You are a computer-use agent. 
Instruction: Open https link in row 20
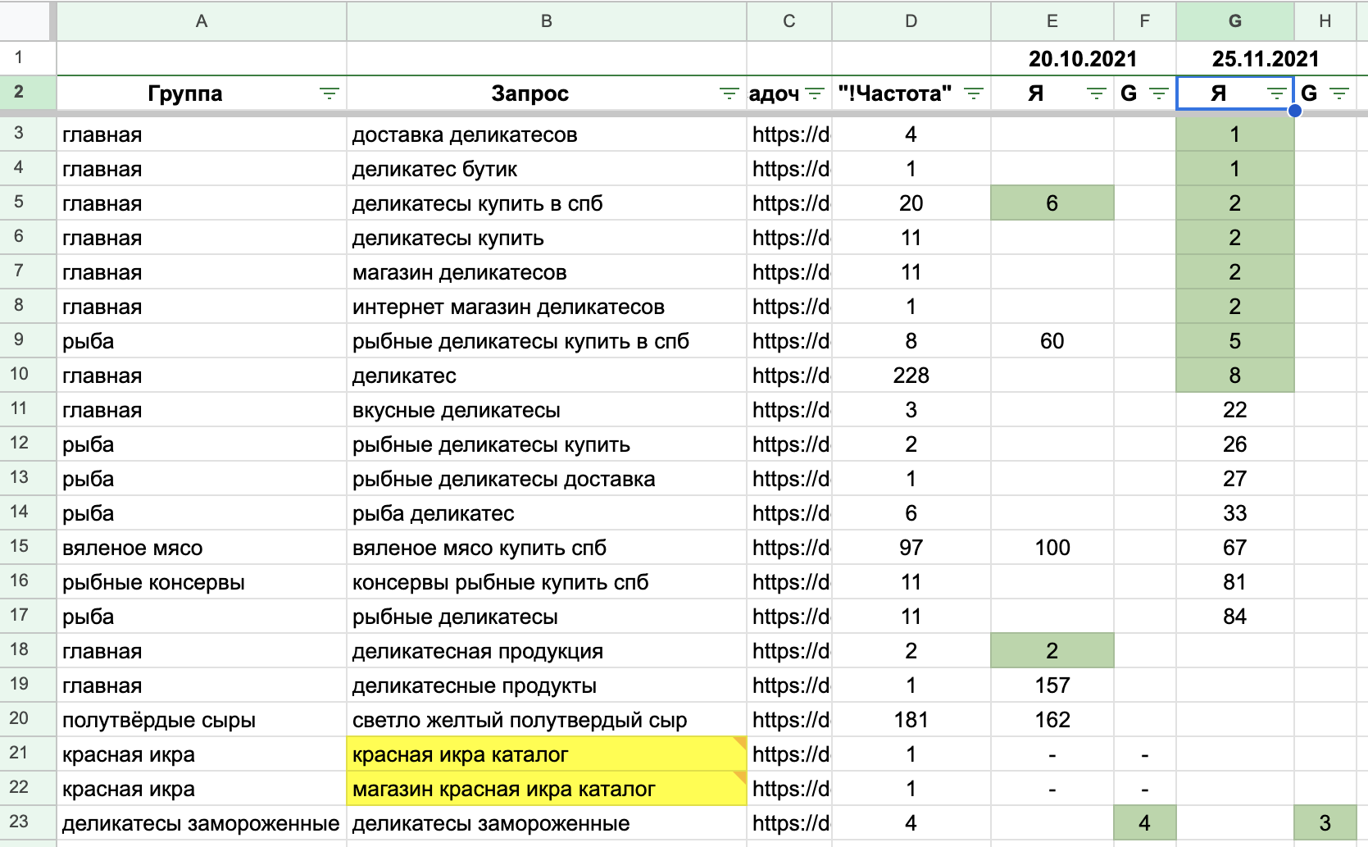[789, 720]
